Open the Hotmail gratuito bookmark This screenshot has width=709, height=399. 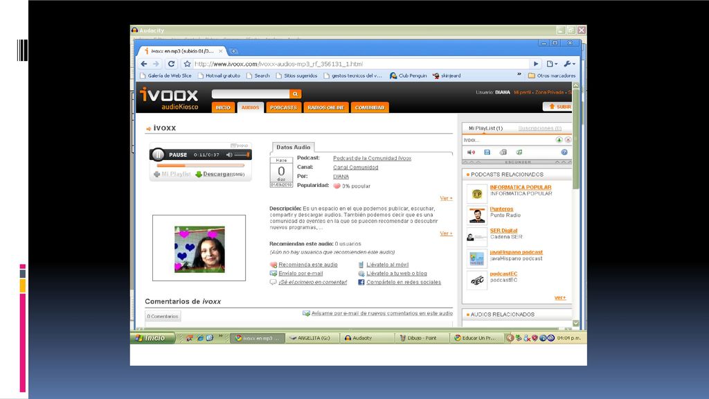(x=219, y=76)
